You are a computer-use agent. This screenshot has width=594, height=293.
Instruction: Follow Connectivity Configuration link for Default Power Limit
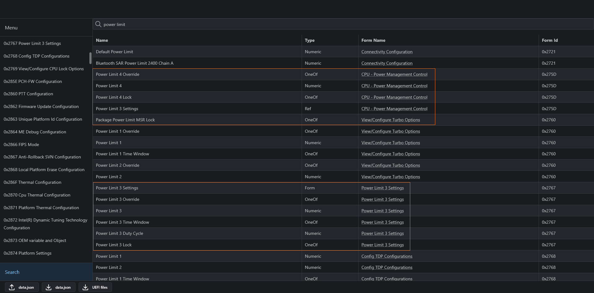[x=387, y=52]
